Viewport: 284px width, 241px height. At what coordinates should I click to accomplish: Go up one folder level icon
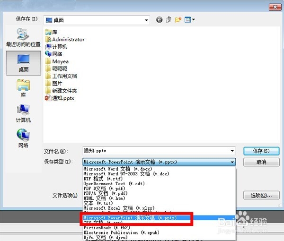[x=169, y=19]
